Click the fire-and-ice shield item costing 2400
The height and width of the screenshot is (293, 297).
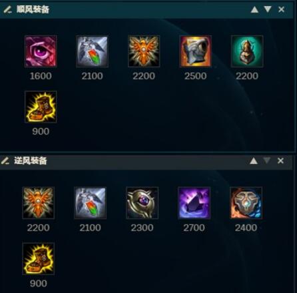click(x=246, y=203)
